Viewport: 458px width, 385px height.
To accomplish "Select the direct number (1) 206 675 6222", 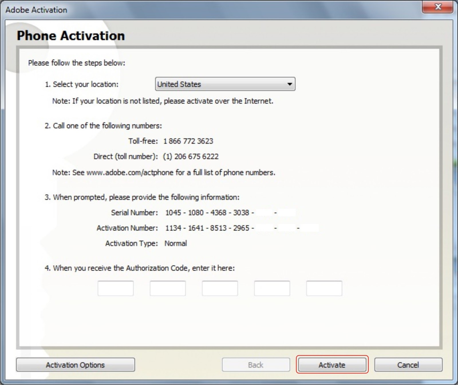I will coord(191,157).
